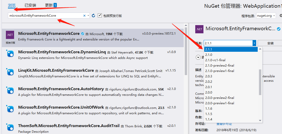Open the 已安装 tab
Viewport: 282px width, 134px height.
pos(30,5)
